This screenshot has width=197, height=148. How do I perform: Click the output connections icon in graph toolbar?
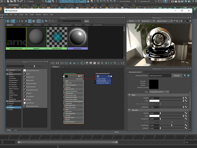point(61,63)
